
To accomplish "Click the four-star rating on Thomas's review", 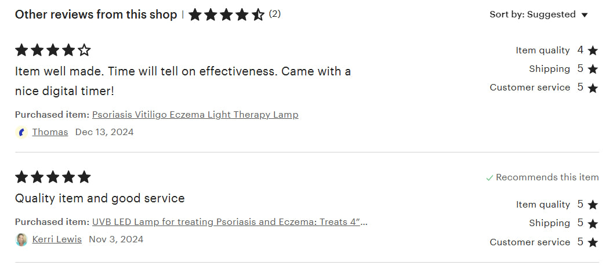I will (53, 50).
